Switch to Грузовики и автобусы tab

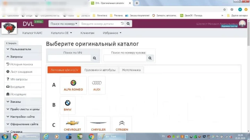tap(100, 70)
